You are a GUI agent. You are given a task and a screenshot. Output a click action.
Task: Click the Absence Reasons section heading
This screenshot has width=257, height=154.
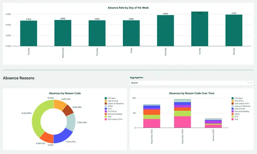click(x=19, y=78)
